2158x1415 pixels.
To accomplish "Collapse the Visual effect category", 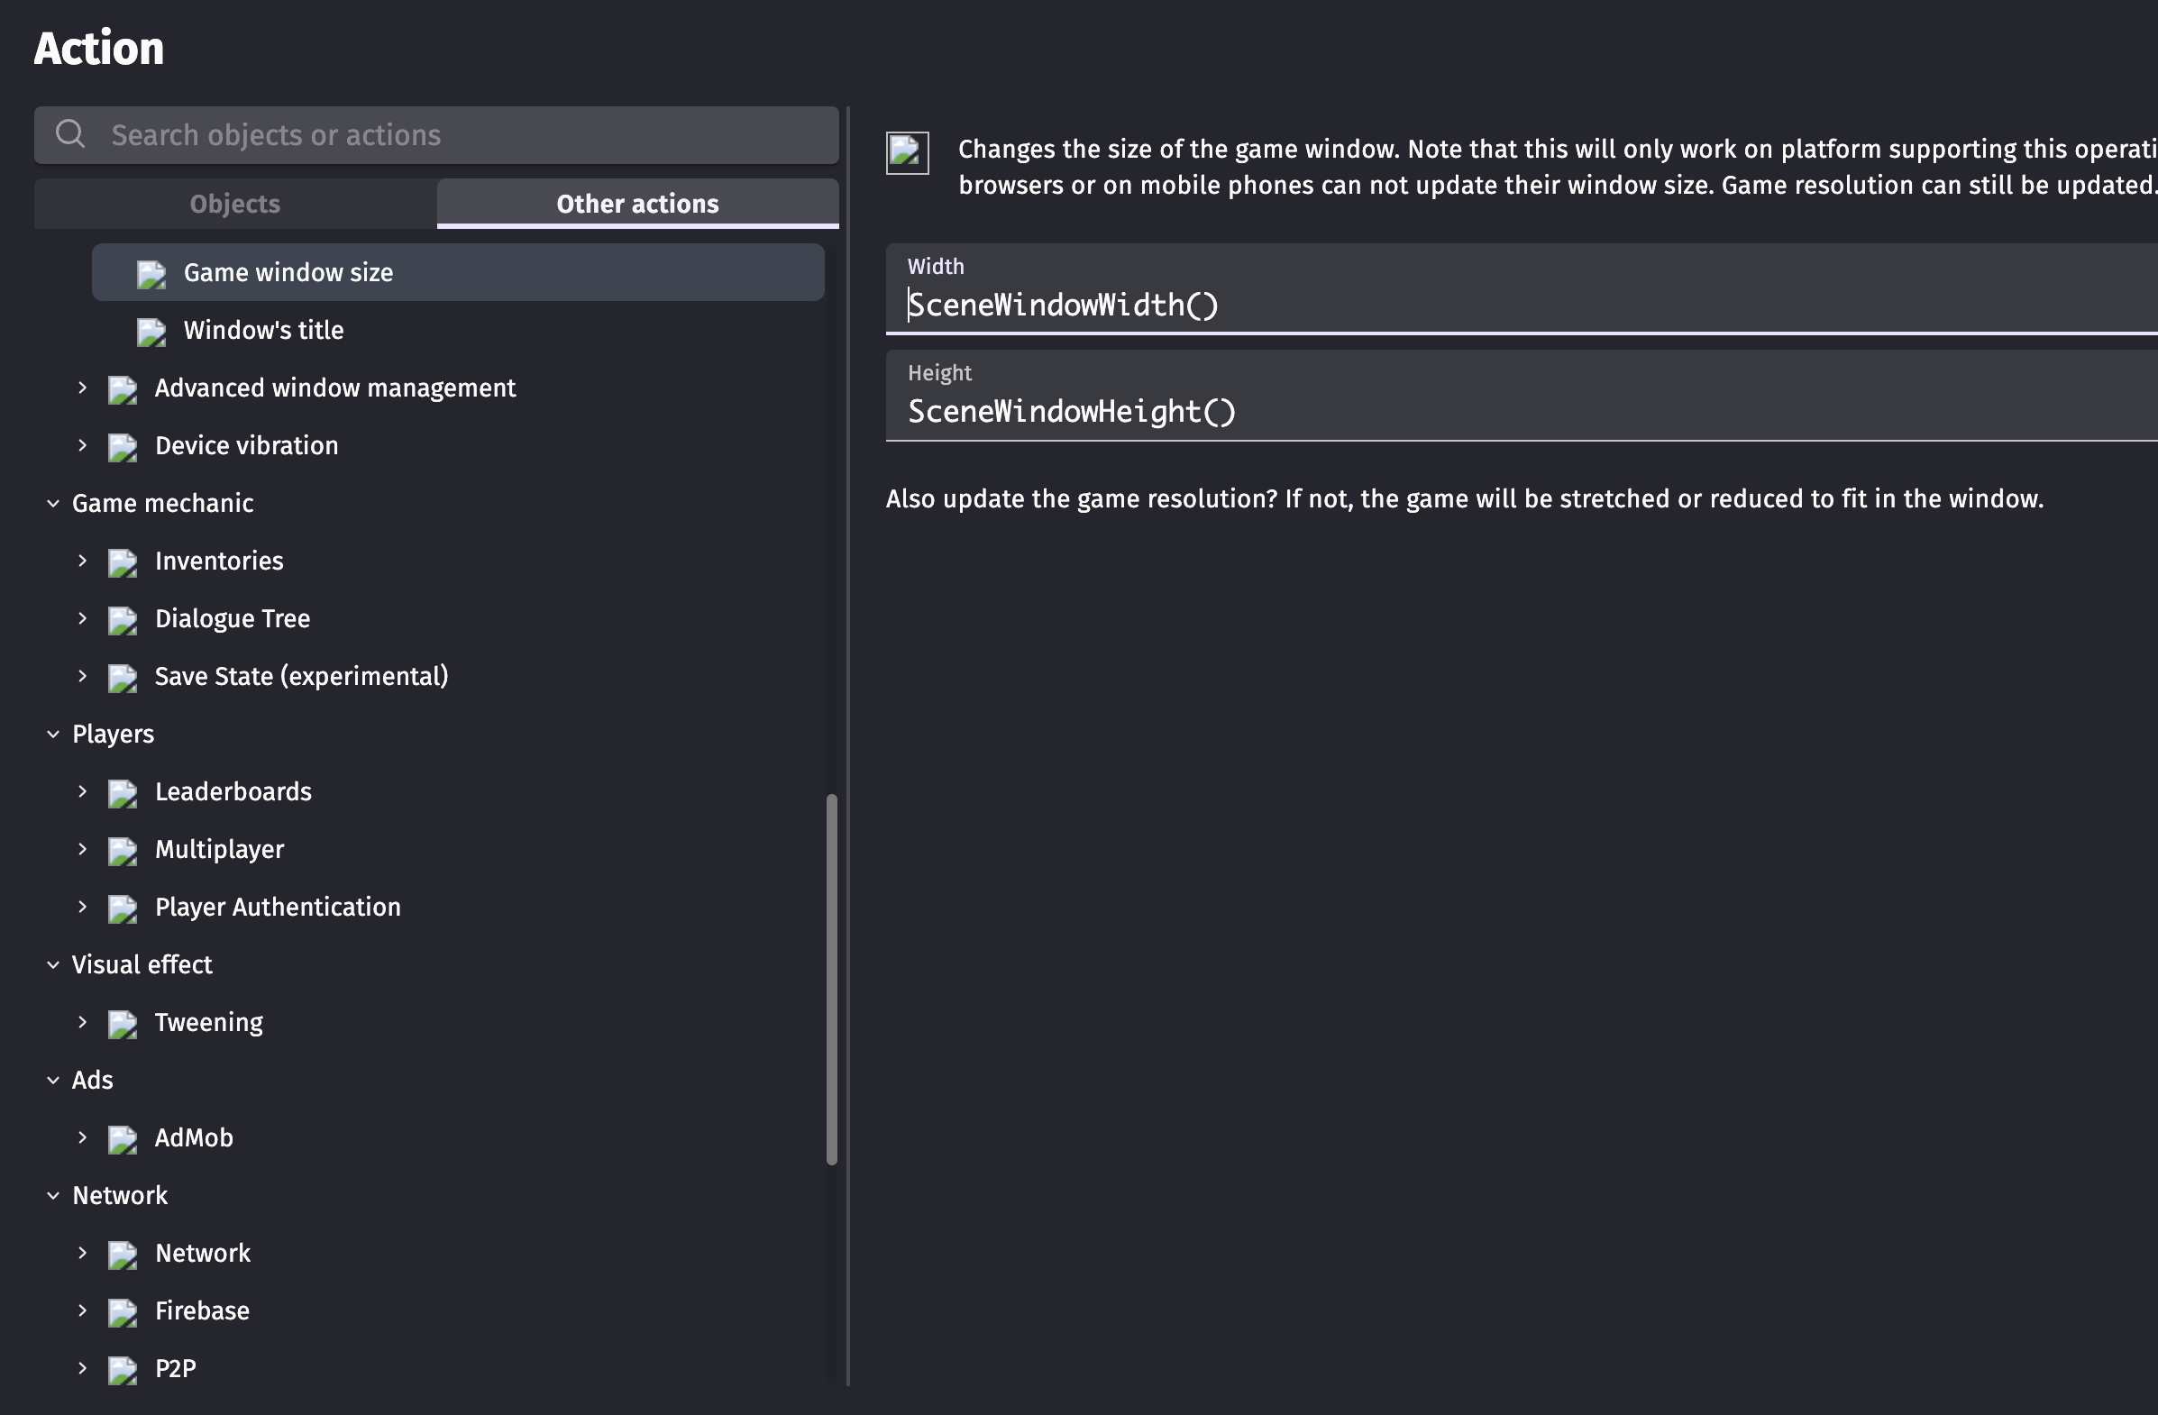I will [x=53, y=965].
